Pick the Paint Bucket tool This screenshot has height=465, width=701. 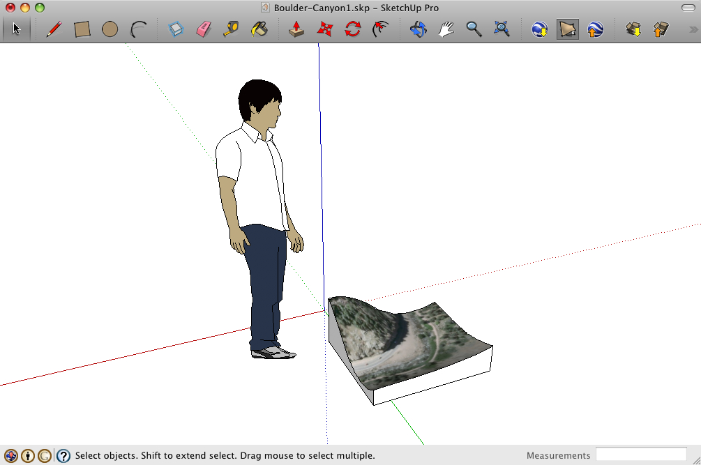[x=259, y=29]
